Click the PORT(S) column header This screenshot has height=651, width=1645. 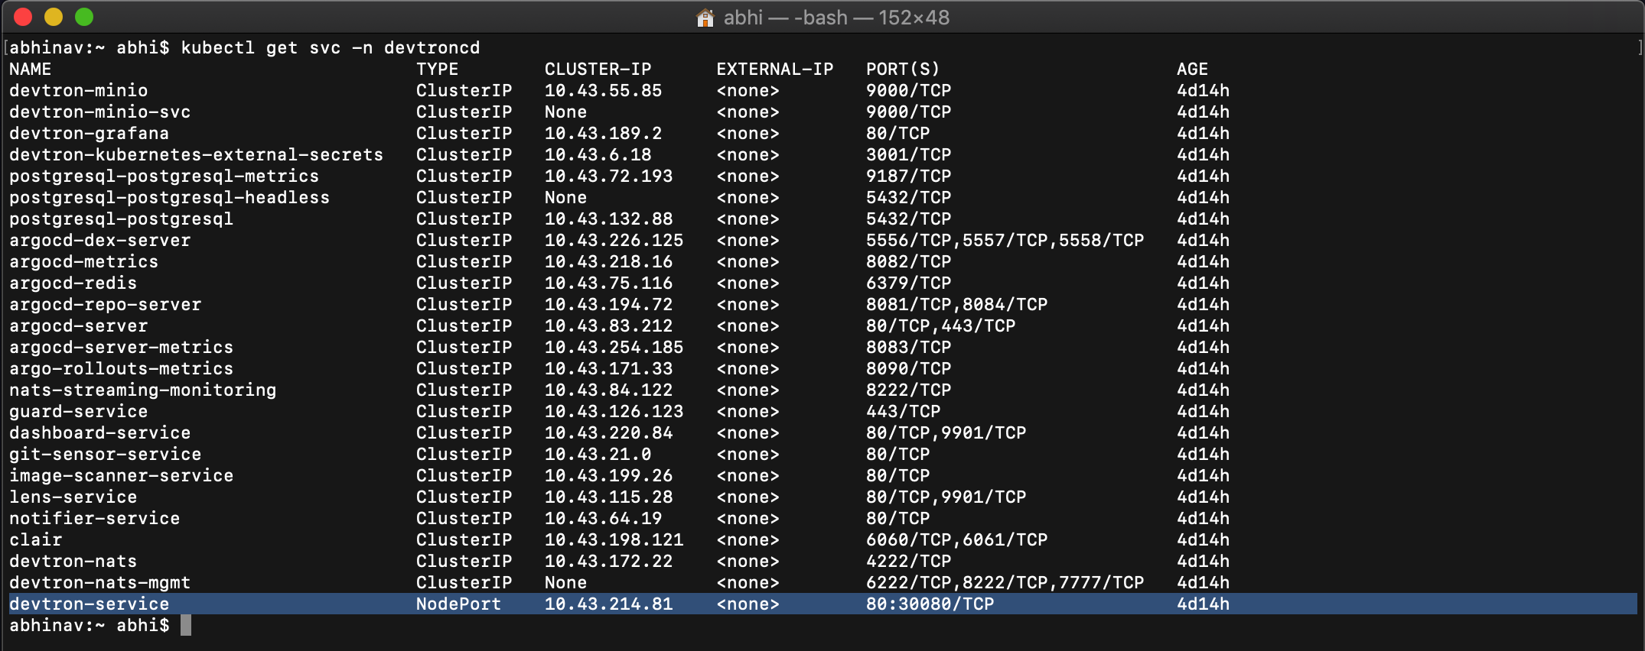click(902, 69)
